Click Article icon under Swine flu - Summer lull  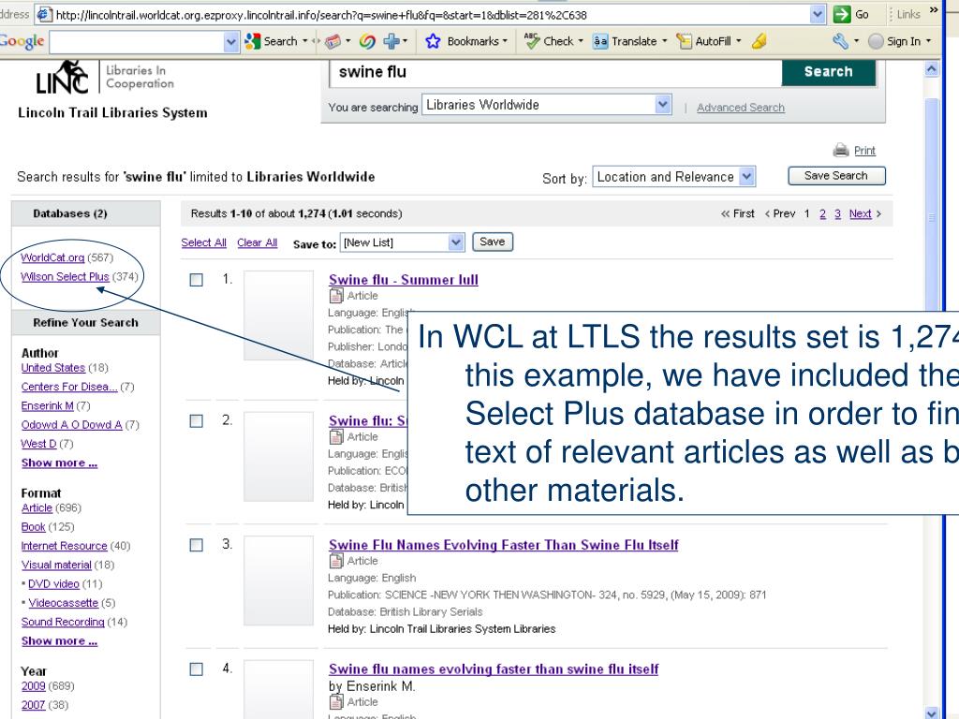click(336, 296)
